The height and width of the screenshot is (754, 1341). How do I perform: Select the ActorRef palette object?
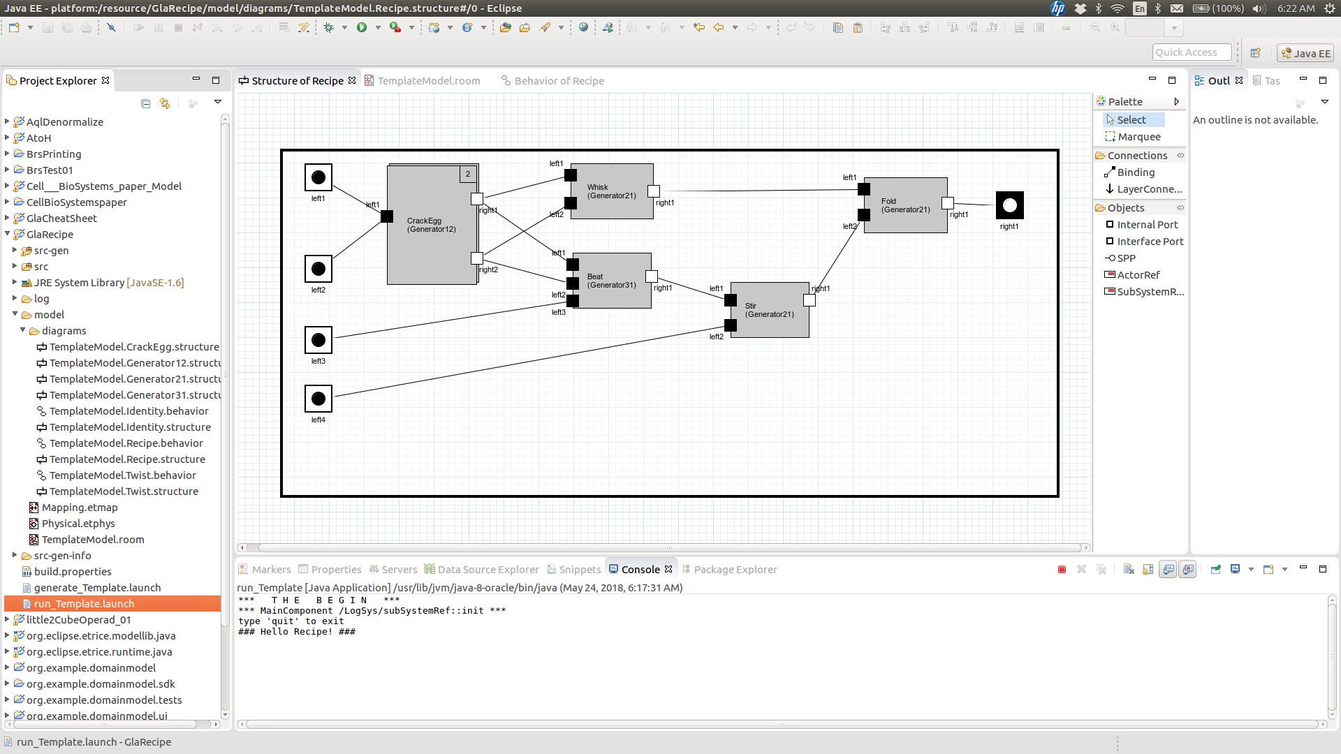[x=1138, y=275]
